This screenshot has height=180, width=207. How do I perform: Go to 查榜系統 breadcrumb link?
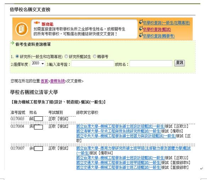[57, 81]
